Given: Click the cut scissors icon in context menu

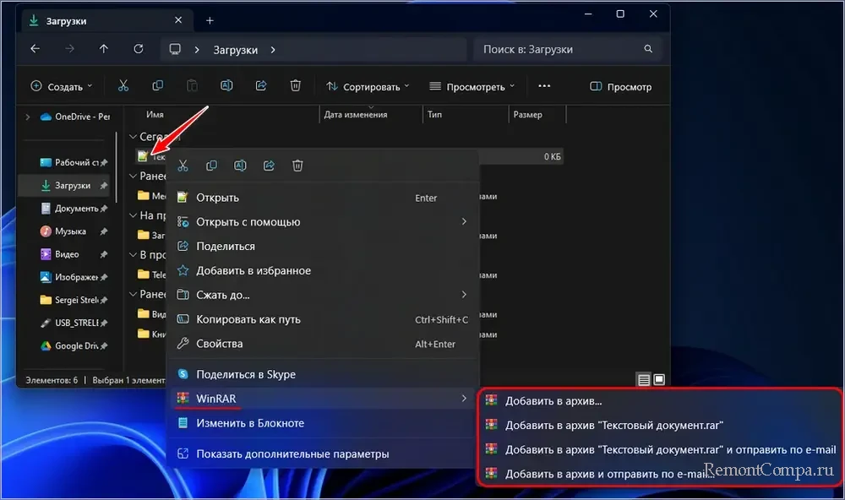Looking at the screenshot, I should coord(183,166).
